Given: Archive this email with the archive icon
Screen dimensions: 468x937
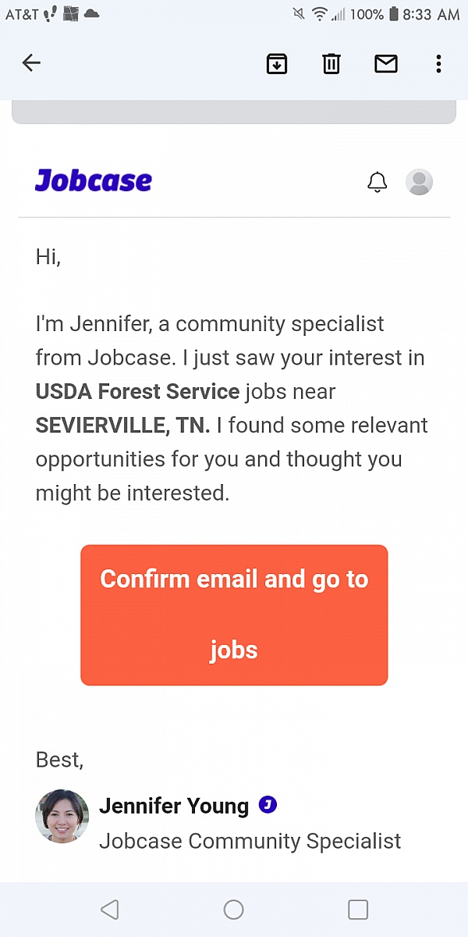Looking at the screenshot, I should (277, 64).
